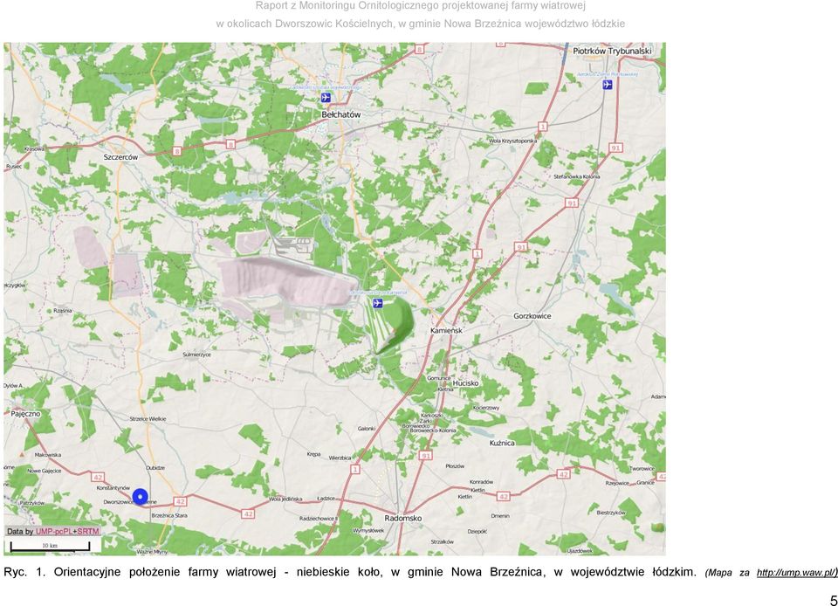Select the Ładzice label

pyautogui.click(x=326, y=498)
